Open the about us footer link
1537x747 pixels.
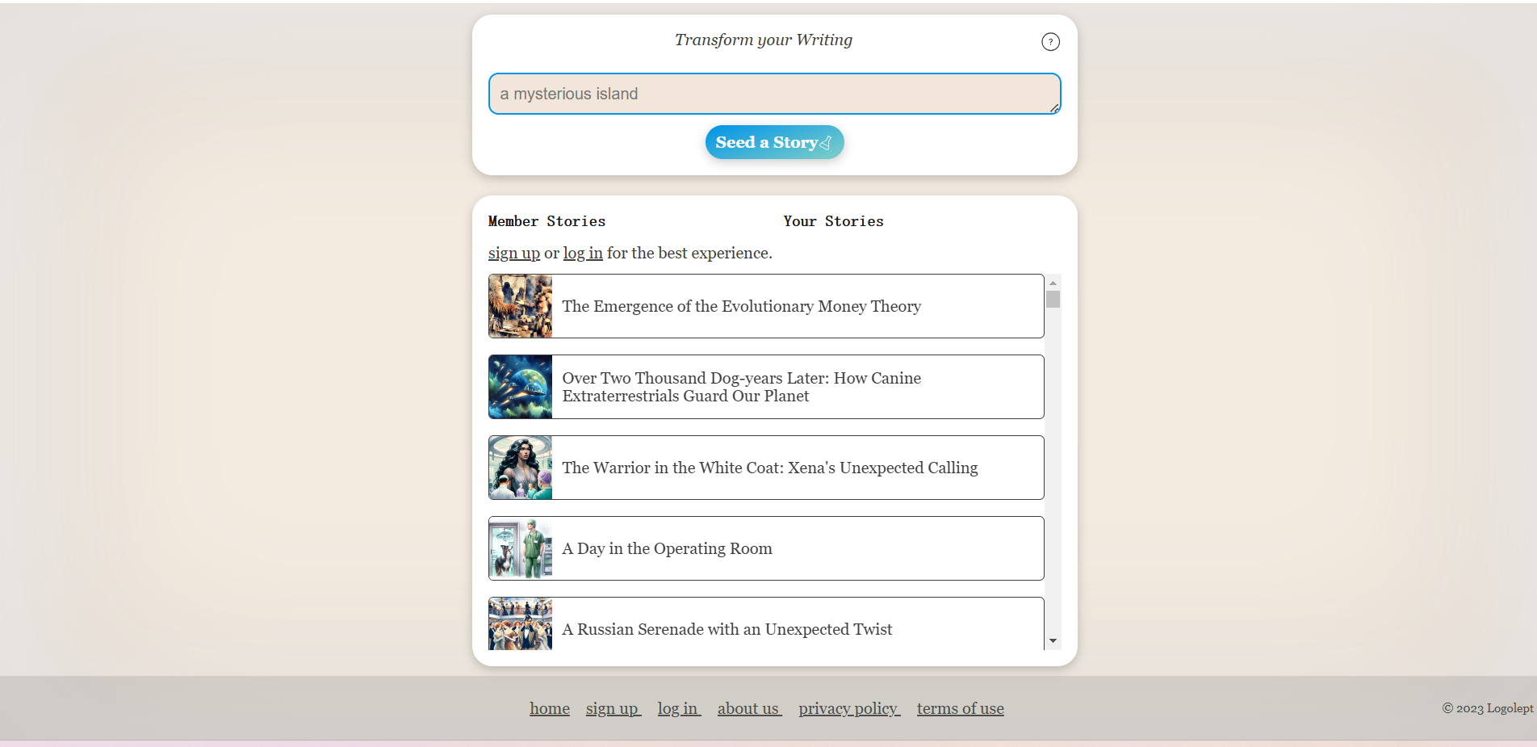pyautogui.click(x=748, y=708)
